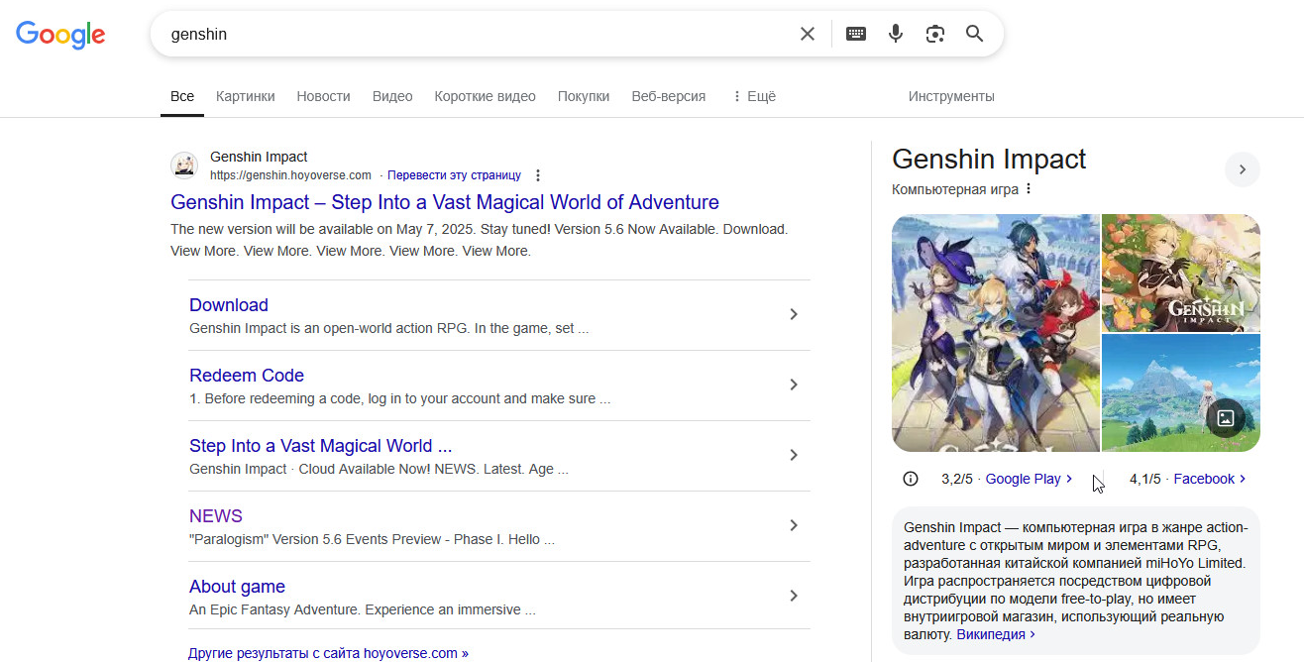Open the Redeem Code sitelink
Screen dimensions: 1304x662
[x=247, y=376]
